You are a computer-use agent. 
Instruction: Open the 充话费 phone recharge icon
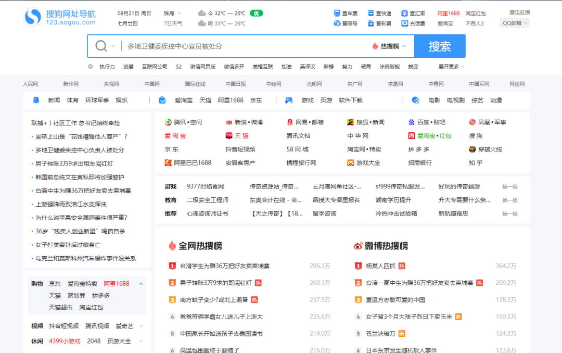pyautogui.click(x=404, y=22)
